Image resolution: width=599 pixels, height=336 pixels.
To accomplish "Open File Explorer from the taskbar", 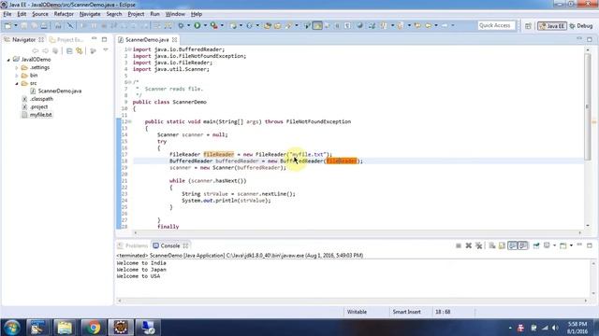I will pos(65,328).
